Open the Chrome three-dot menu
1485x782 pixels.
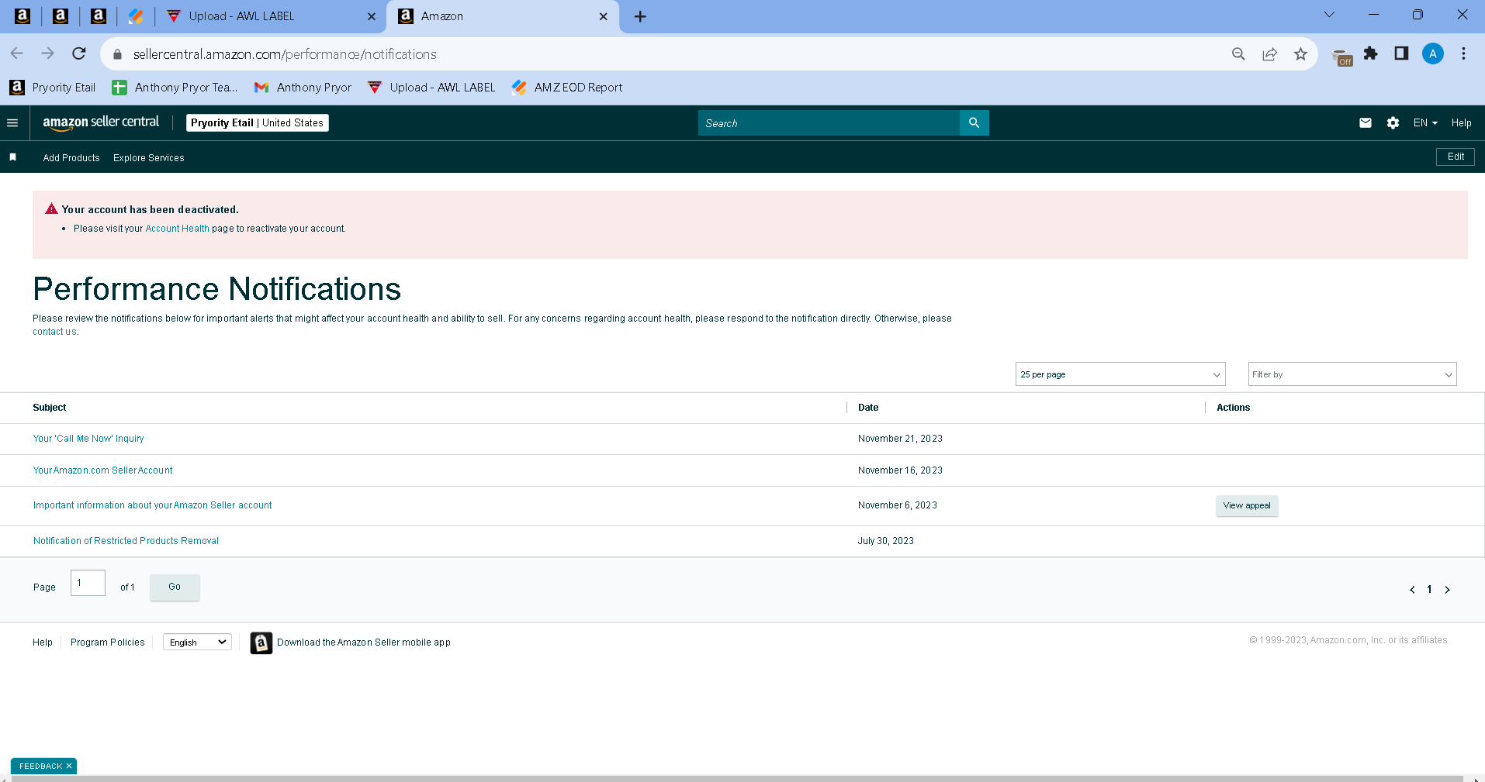click(x=1464, y=53)
